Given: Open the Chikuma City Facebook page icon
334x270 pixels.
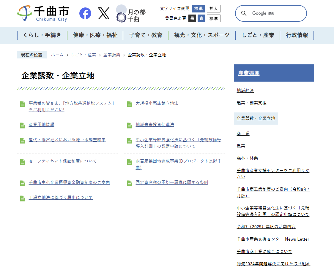Looking at the screenshot, I should pyautogui.click(x=85, y=13).
